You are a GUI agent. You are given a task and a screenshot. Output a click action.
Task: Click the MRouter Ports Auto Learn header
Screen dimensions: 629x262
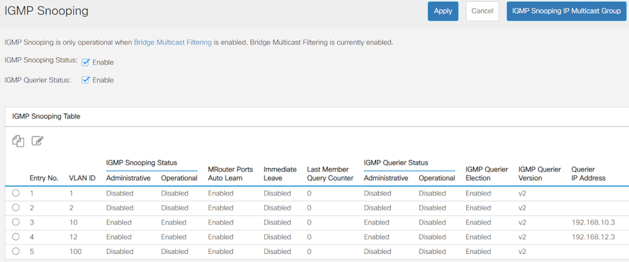230,174
